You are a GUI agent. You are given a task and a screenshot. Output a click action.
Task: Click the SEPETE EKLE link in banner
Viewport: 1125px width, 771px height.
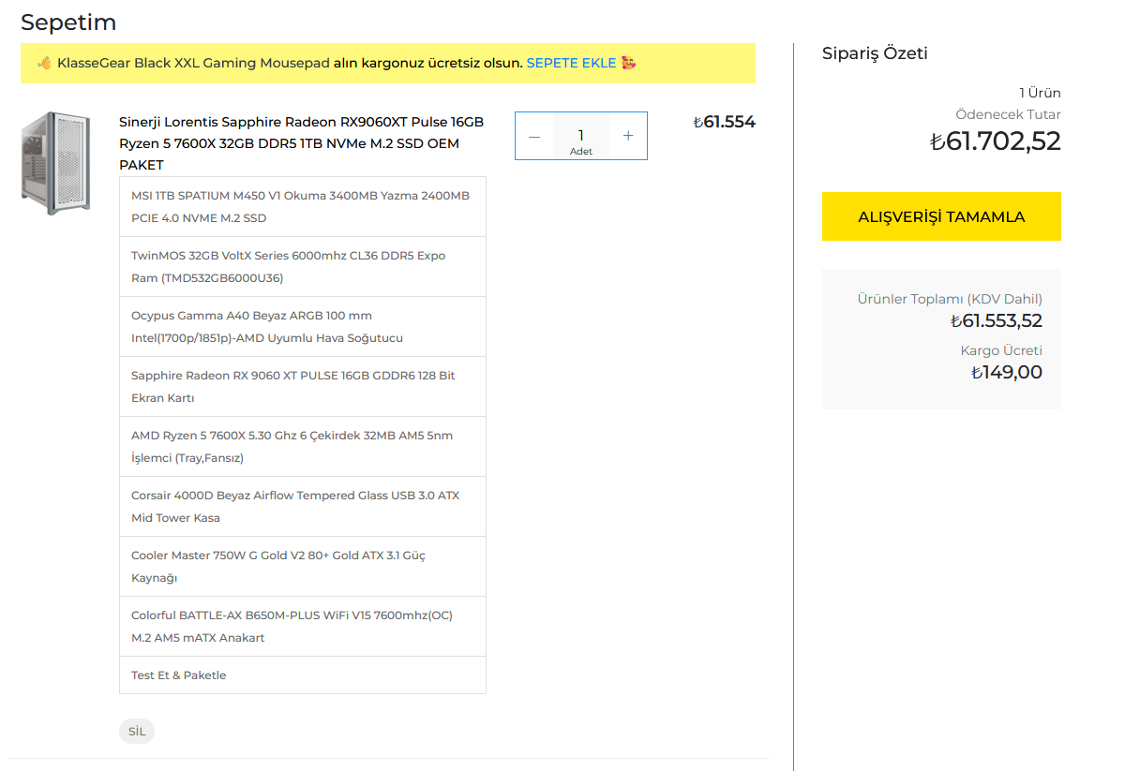point(571,63)
